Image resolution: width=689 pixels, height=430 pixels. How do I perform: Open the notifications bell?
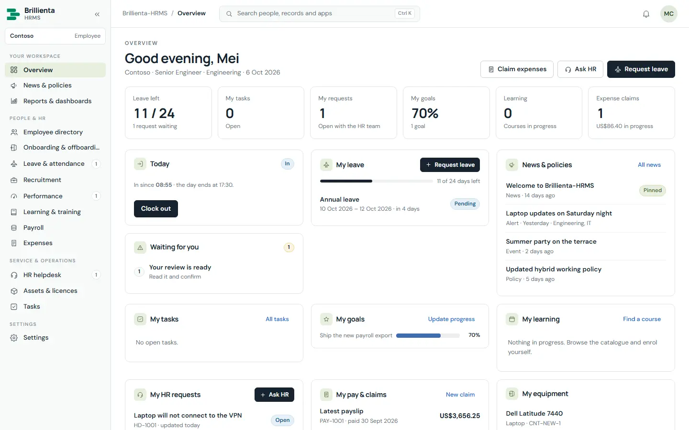tap(646, 14)
